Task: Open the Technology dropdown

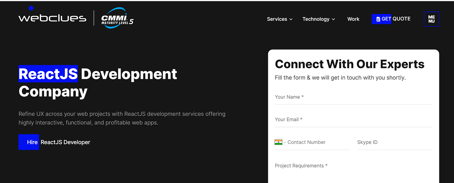Action: tap(316, 19)
